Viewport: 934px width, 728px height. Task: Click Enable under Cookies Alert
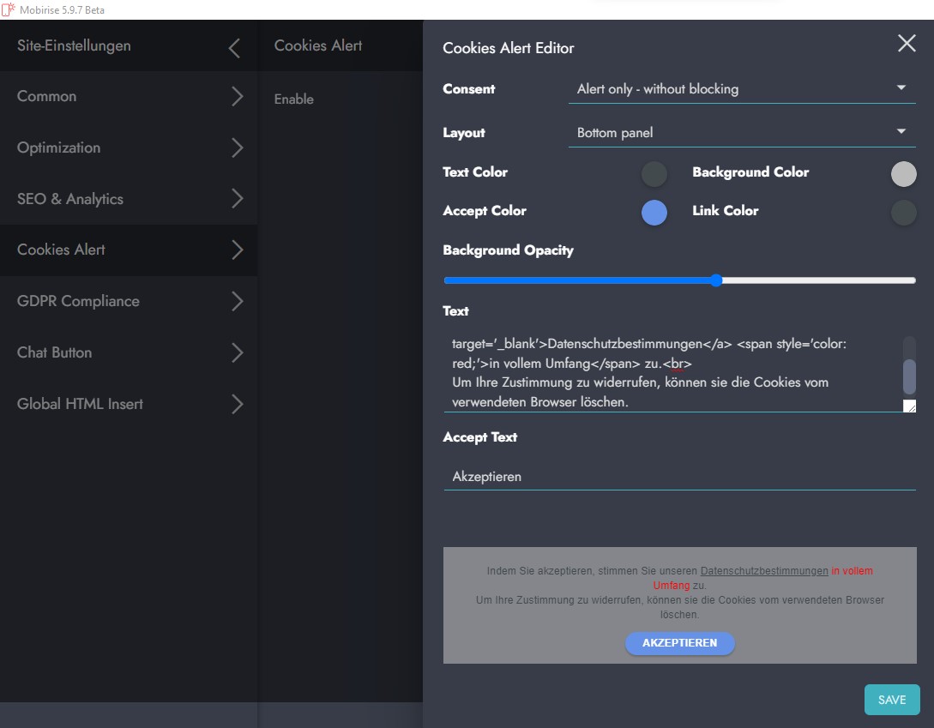tap(294, 99)
